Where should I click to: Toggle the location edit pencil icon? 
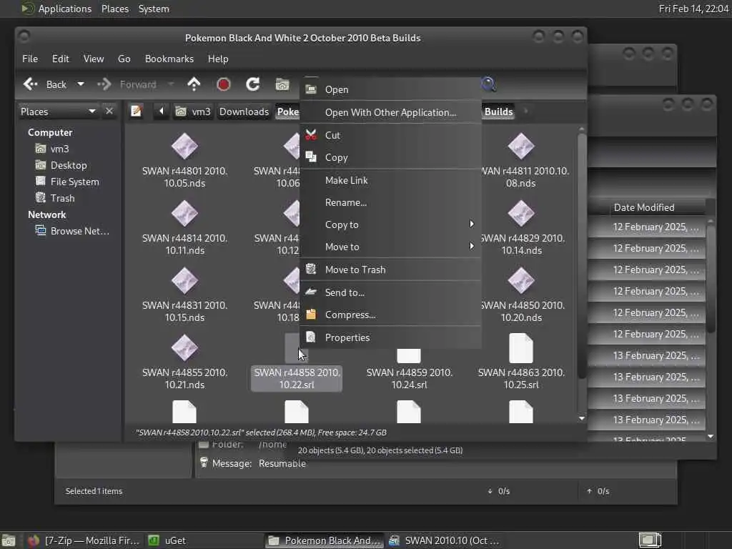pyautogui.click(x=137, y=111)
